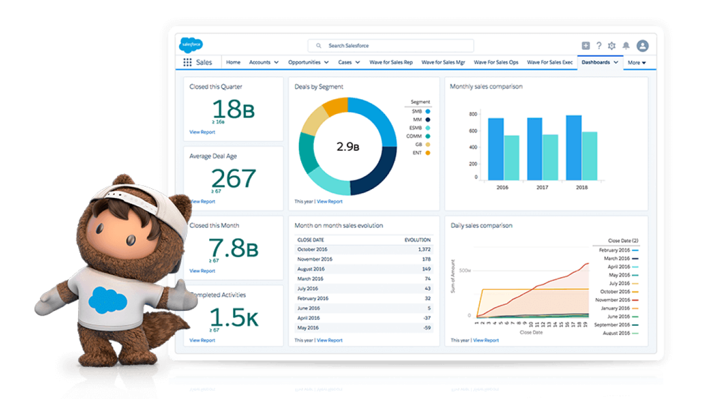Click the ESMB segment legend swatch

(428, 128)
